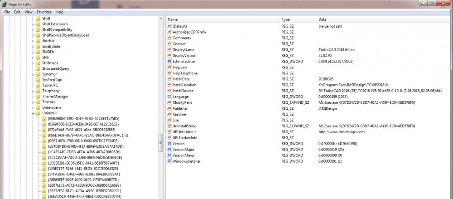Viewport: 453px width, 199px height.
Task: Open the View menu
Action: [29, 12]
